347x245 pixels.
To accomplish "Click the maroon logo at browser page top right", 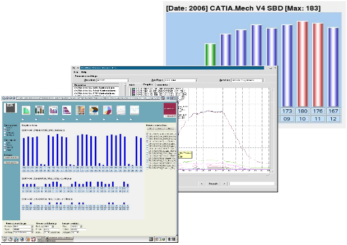I will tap(170, 110).
